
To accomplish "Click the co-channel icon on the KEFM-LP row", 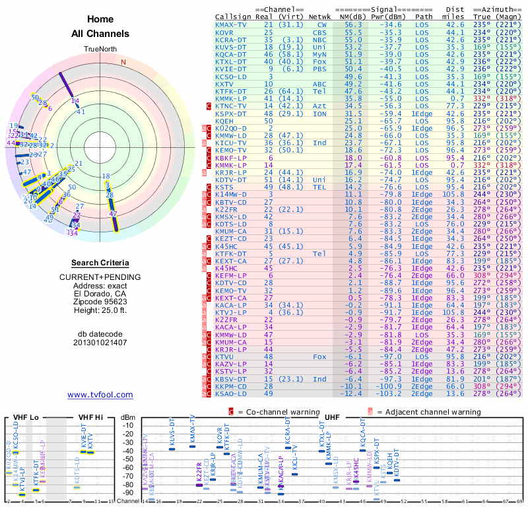I will [209, 276].
